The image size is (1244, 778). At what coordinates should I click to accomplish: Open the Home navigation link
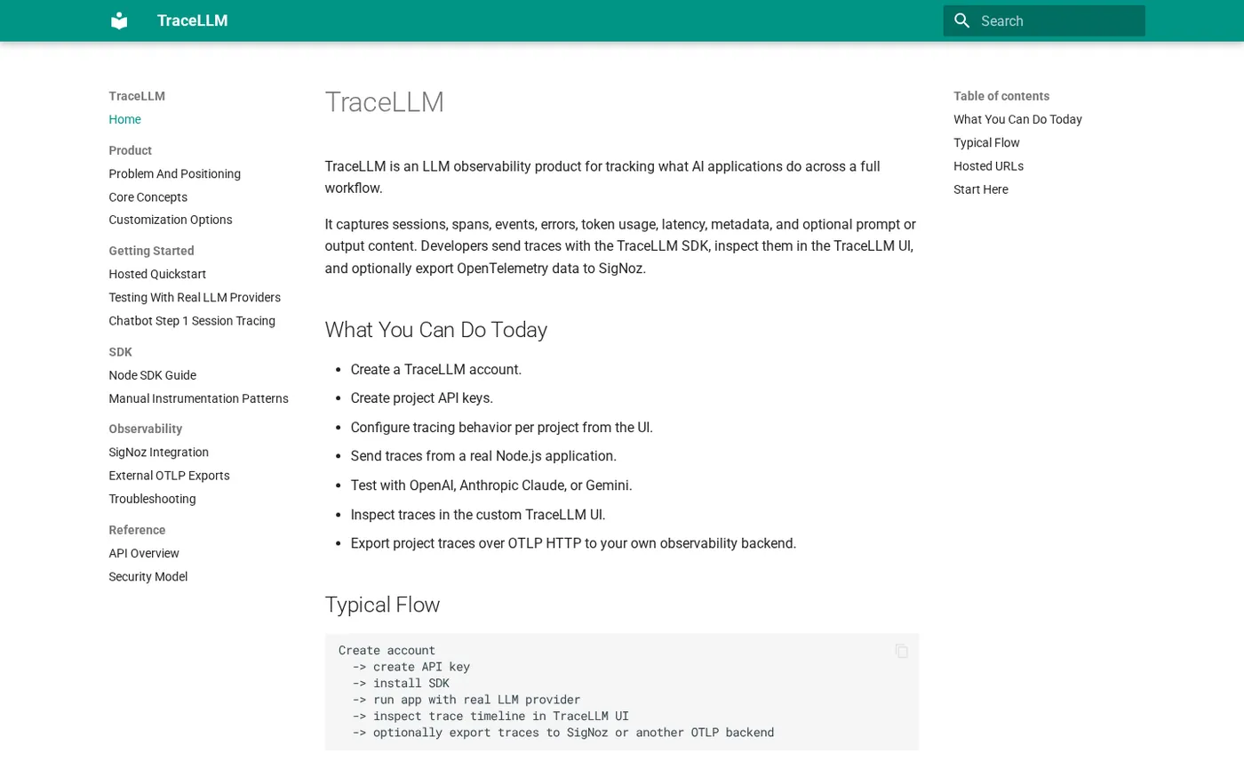[x=124, y=119]
